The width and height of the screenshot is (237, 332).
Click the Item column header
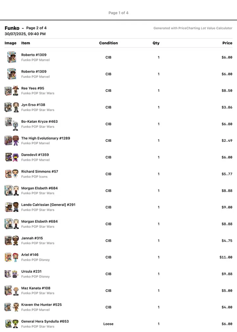point(26,43)
